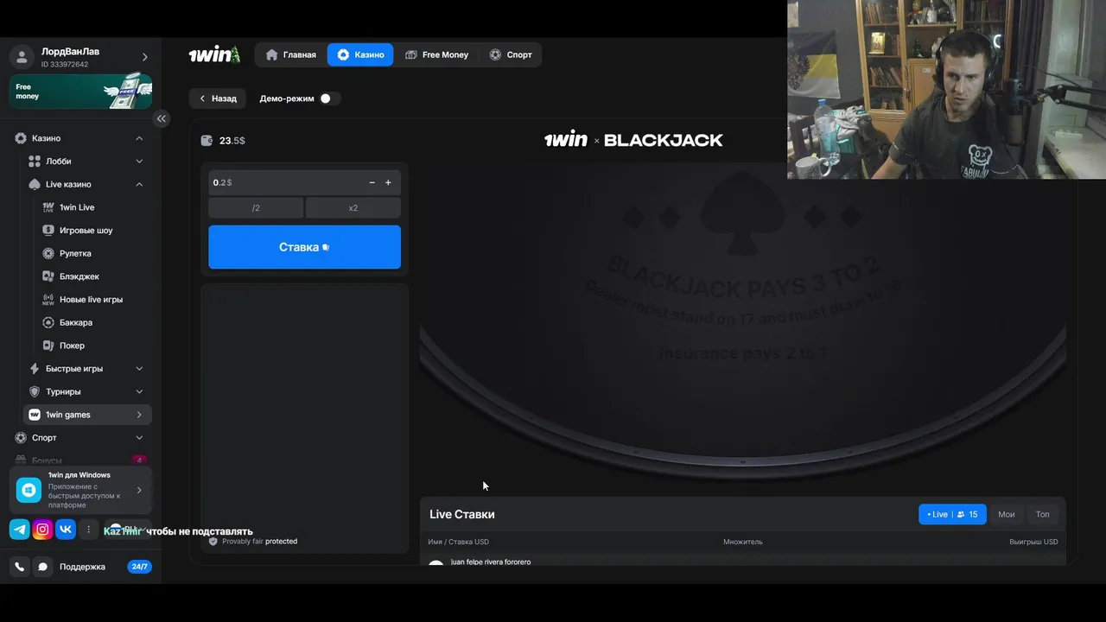The image size is (1106, 622).
Task: Click the Provably fair shield icon
Action: click(x=213, y=542)
